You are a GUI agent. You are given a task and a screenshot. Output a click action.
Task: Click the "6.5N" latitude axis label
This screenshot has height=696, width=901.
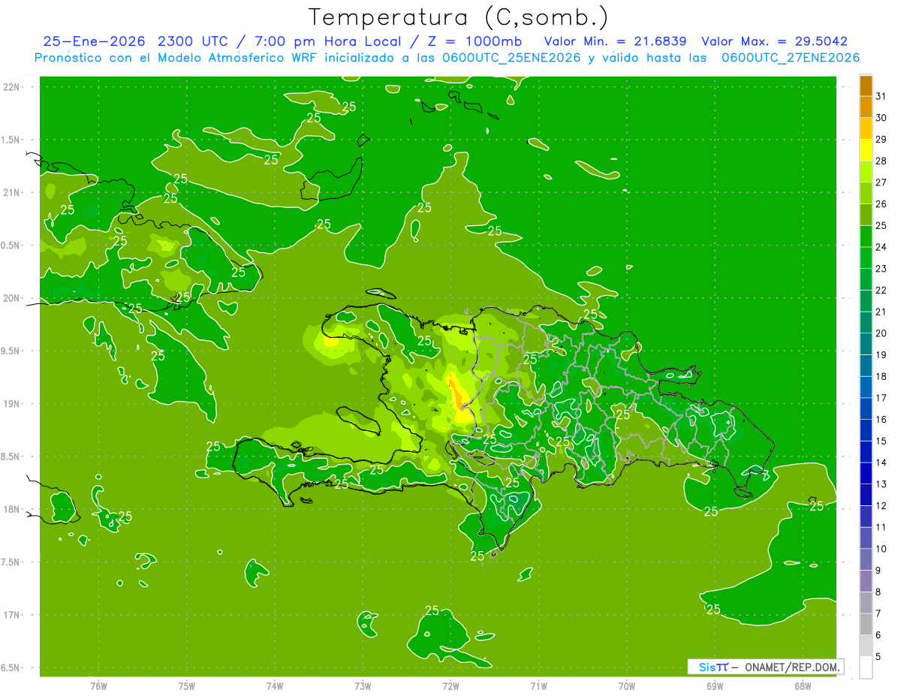[11, 667]
